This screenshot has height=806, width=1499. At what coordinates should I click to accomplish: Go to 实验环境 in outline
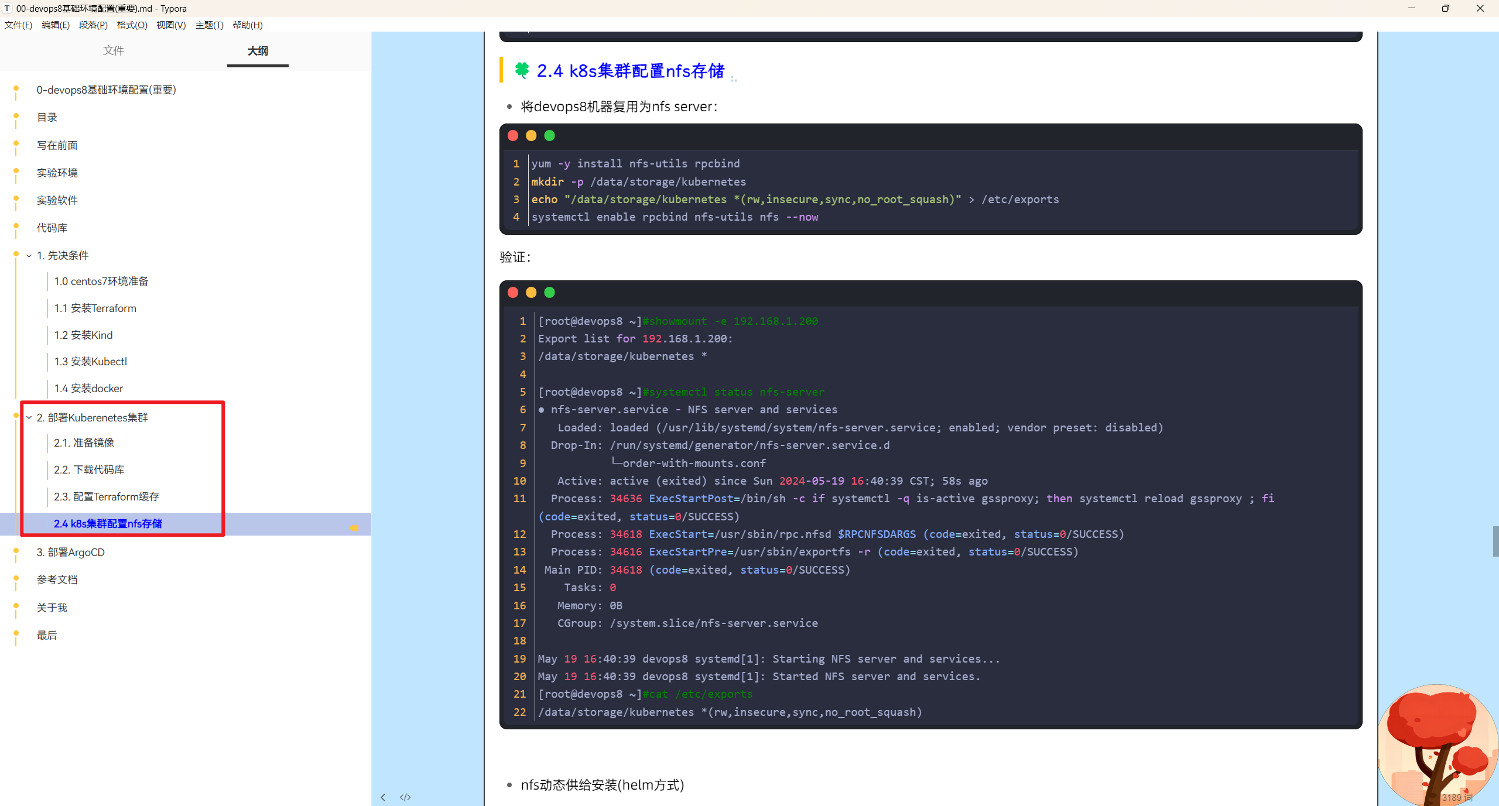[57, 173]
